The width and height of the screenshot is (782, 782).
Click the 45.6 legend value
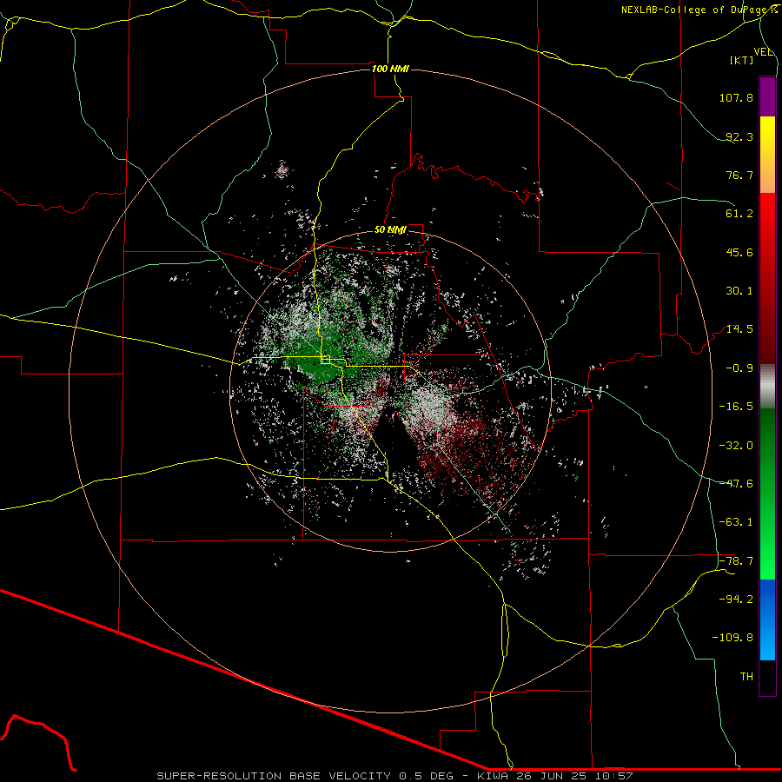(x=739, y=252)
